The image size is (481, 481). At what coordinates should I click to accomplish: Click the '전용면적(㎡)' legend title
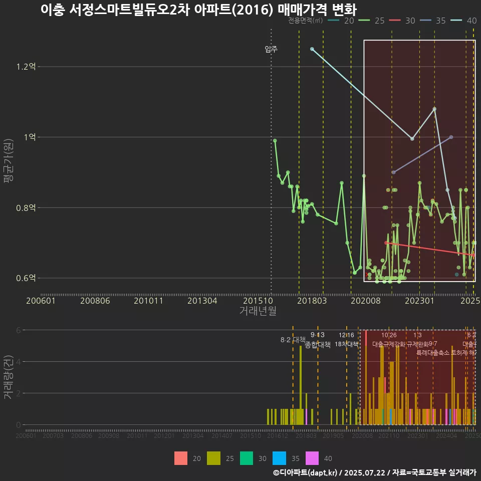306,21
